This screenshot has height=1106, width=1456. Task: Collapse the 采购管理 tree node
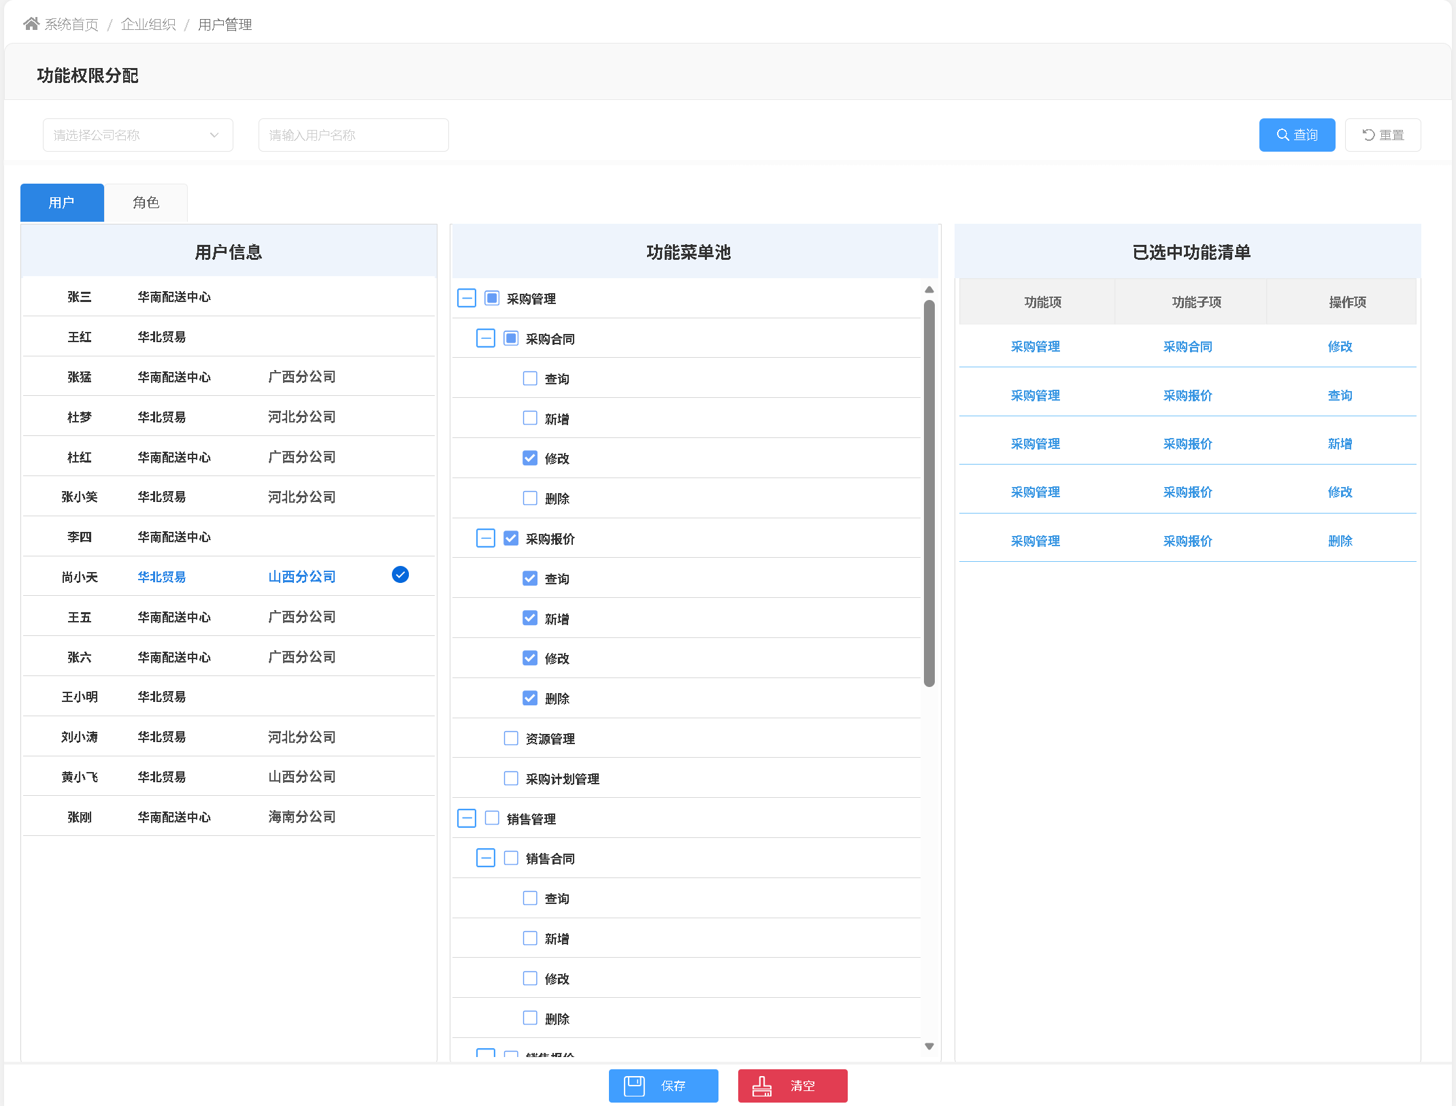pyautogui.click(x=467, y=298)
